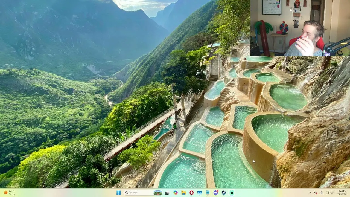
Task: Open the Notepad taskbar icon
Action: (208, 193)
